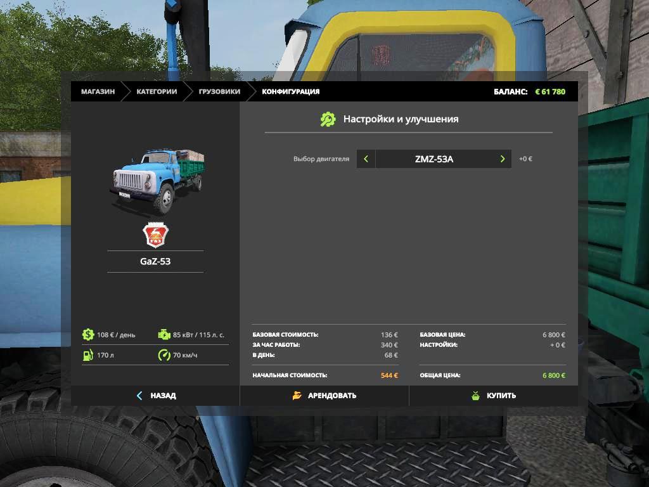
Task: Select next engine with right arrow
Action: click(x=502, y=159)
